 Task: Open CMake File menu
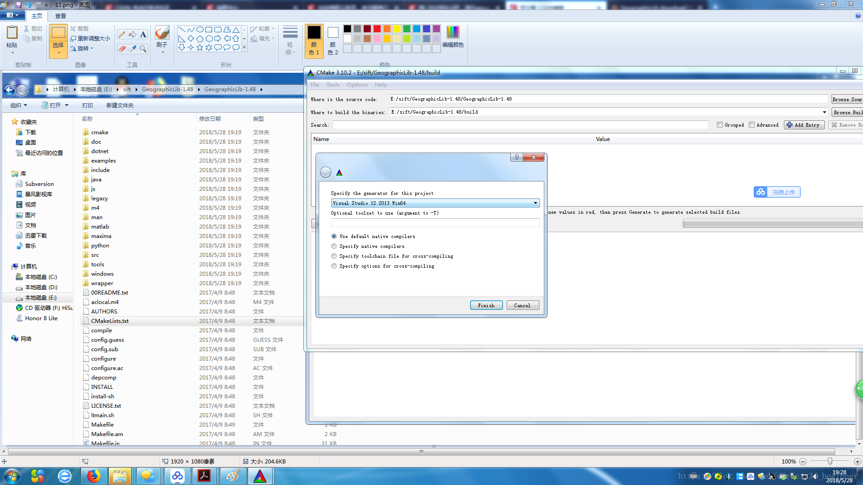pyautogui.click(x=315, y=85)
